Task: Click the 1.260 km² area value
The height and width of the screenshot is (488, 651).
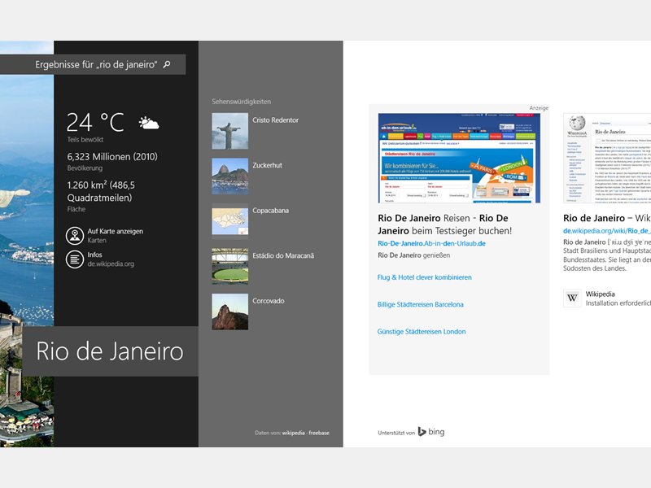Action: coord(101,191)
